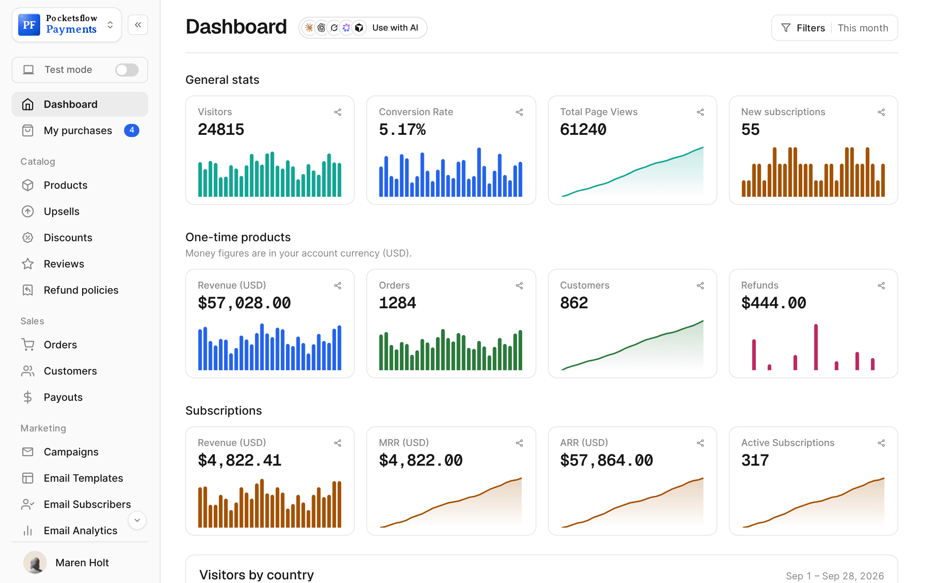
Task: Click the Visitors value 24815
Action: point(221,130)
